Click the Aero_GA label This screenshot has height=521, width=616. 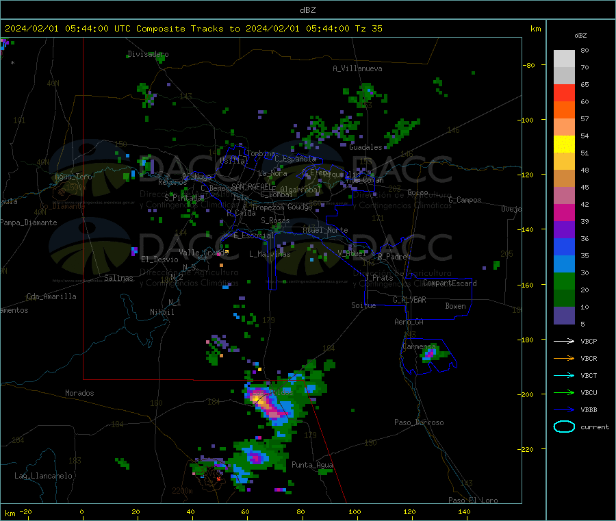409,322
